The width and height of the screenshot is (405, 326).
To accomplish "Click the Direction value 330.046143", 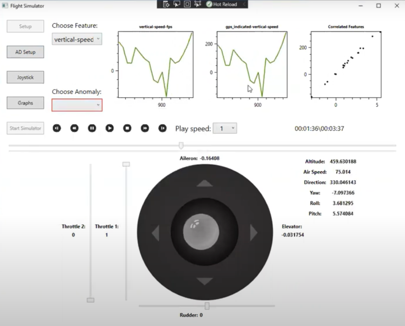I will (343, 182).
